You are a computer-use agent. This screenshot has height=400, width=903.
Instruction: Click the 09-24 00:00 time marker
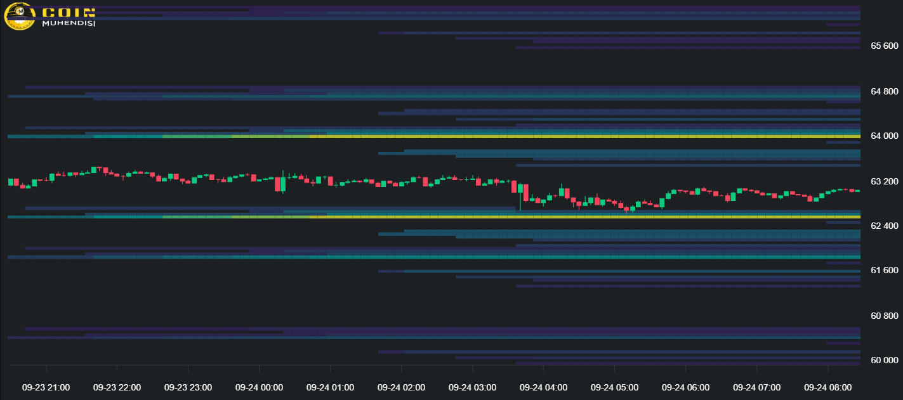259,387
